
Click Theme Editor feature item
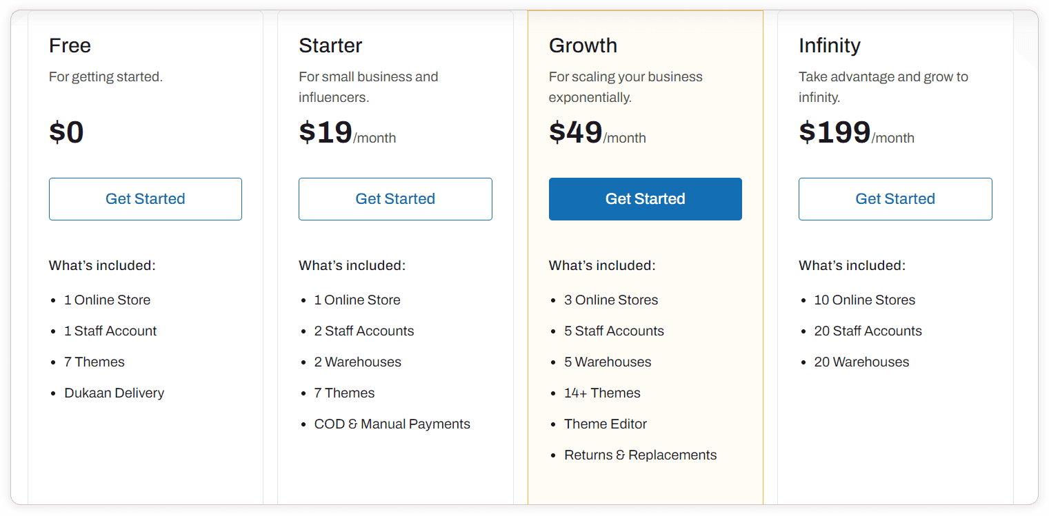coord(606,424)
